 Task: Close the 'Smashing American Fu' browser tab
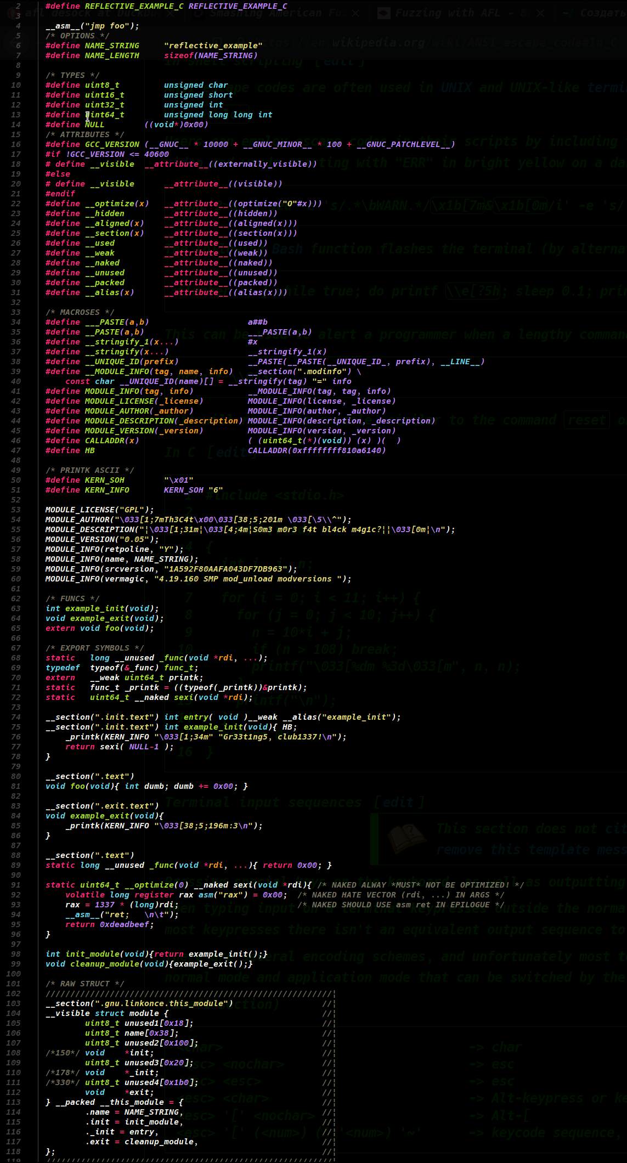click(x=355, y=13)
